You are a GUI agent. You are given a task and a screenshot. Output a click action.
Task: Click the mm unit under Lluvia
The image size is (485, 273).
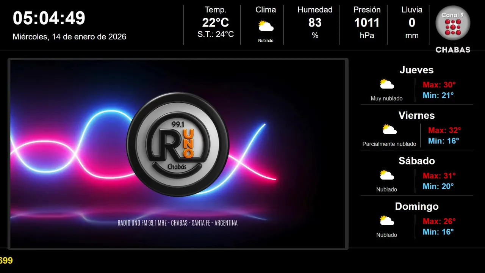pyautogui.click(x=412, y=36)
